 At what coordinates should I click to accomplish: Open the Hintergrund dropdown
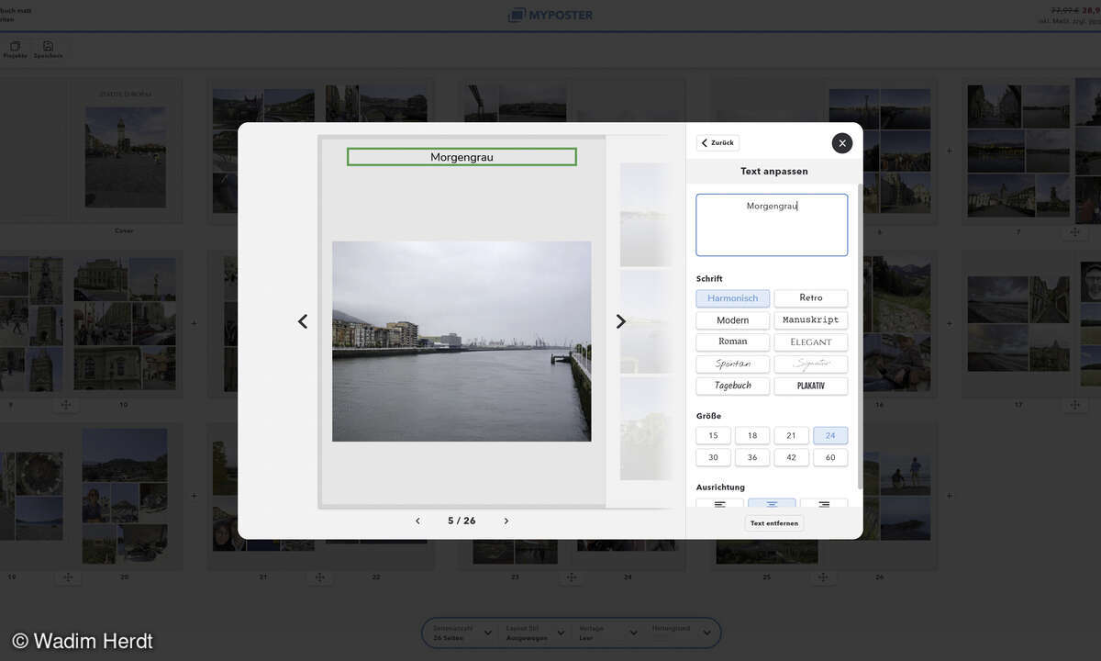pyautogui.click(x=684, y=633)
